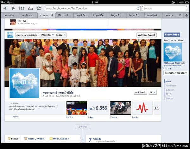Viewport: 190px width, 149px height.
Task: Jump to Now in the timeline sidebar
Action: point(168,81)
